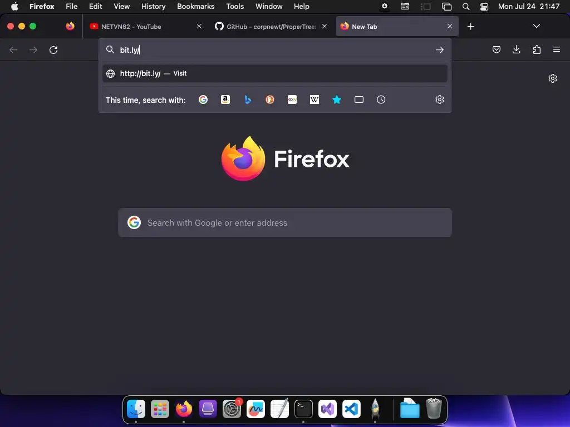Open the File menu
570x427 pixels.
(72, 6)
